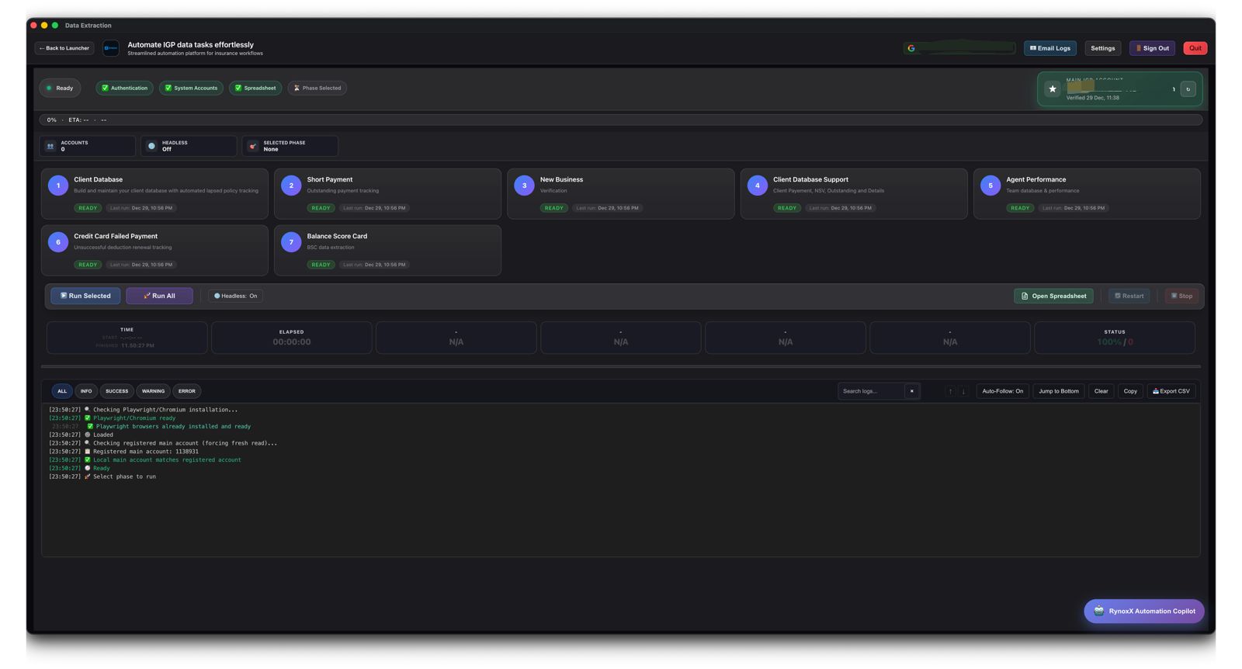Open RynoxX Automation Copilot

tap(1144, 611)
